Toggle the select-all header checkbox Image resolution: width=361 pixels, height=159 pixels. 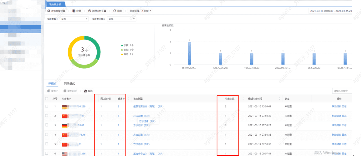(47, 99)
